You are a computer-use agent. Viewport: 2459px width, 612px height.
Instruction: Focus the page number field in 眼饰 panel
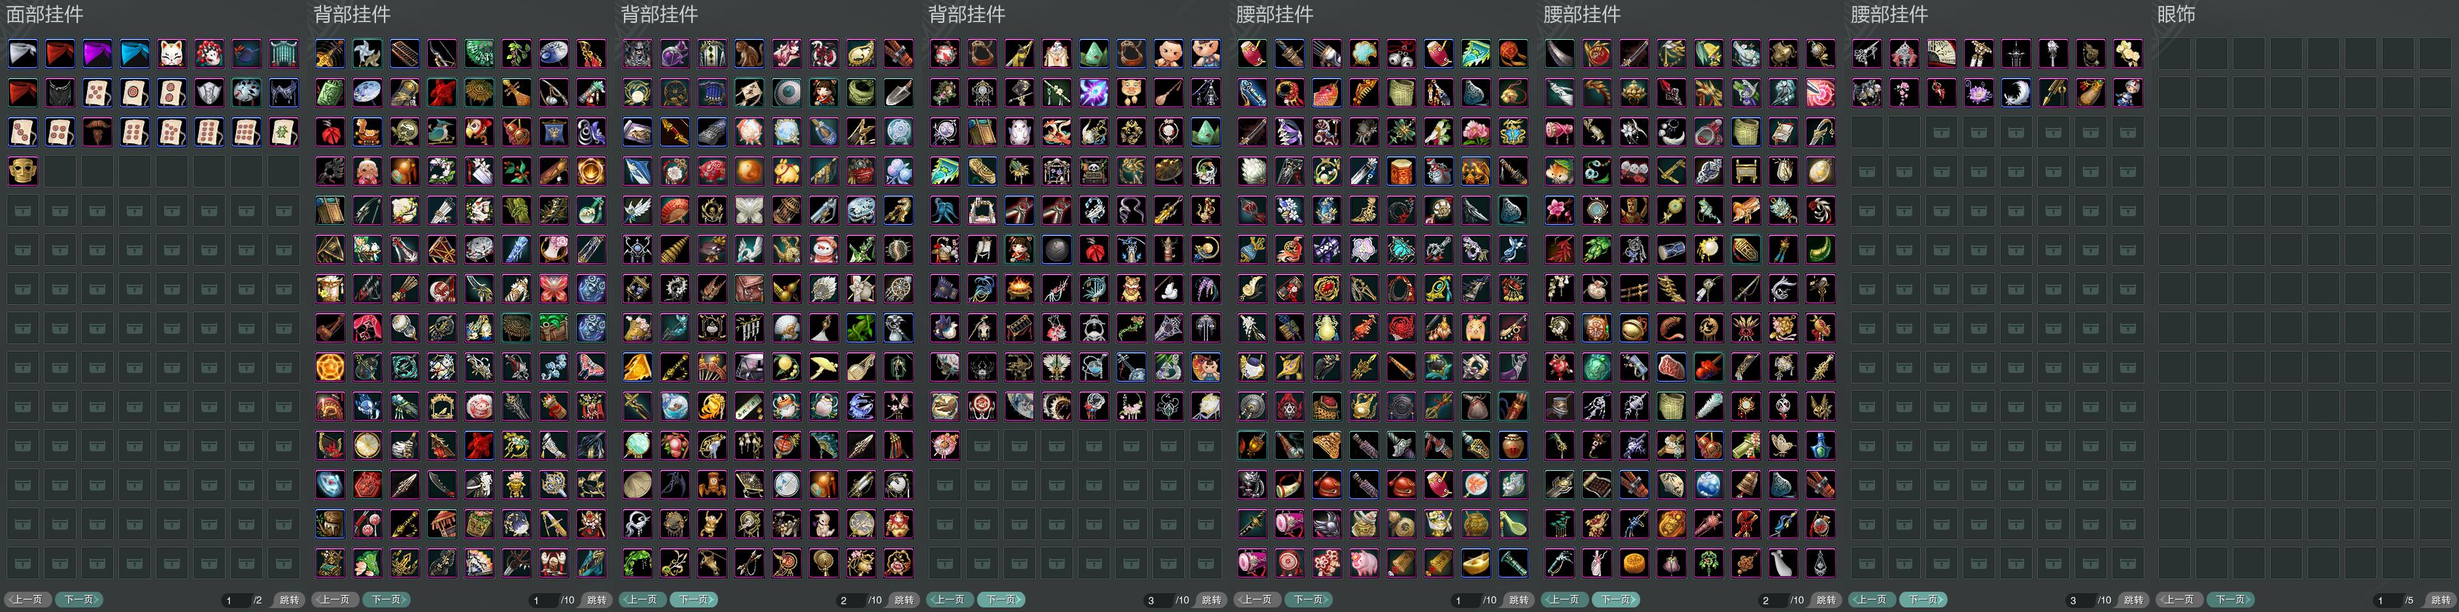point(2386,600)
